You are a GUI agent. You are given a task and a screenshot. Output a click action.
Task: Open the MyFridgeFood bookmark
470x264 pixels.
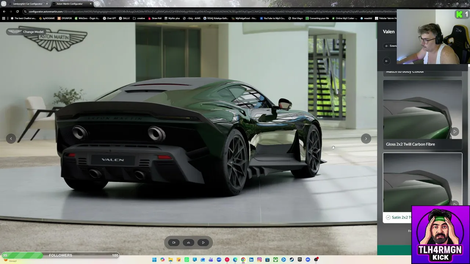click(244, 18)
